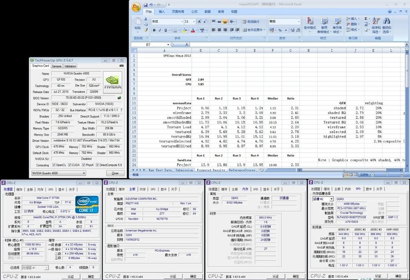Click 认证 in CPU-Z mainboard window
The image size is (410, 280).
(x=173, y=276)
